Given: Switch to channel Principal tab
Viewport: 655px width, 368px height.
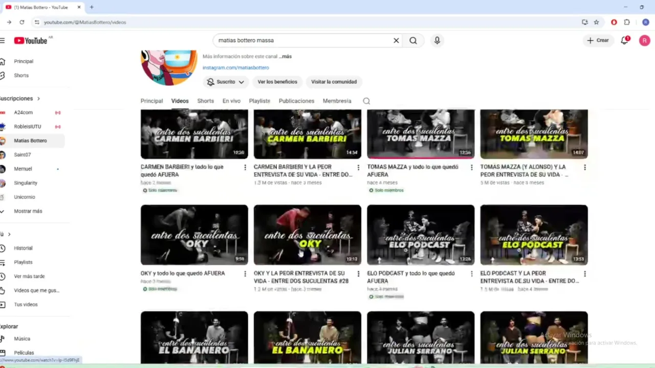Looking at the screenshot, I should coord(151,101).
